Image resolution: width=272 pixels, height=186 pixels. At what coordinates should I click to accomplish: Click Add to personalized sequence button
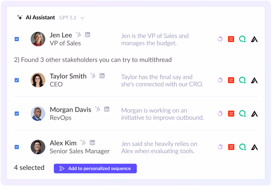tap(95, 169)
